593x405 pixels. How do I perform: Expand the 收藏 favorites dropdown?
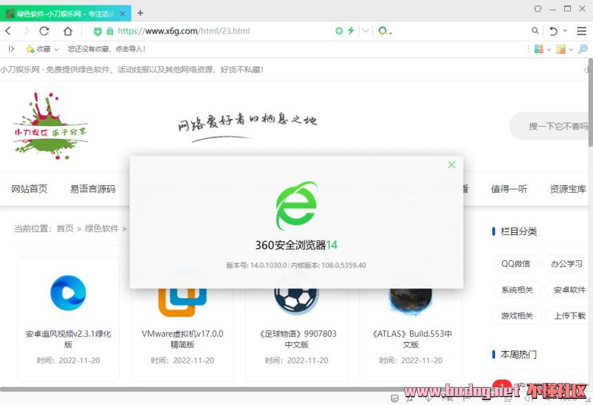click(x=56, y=50)
